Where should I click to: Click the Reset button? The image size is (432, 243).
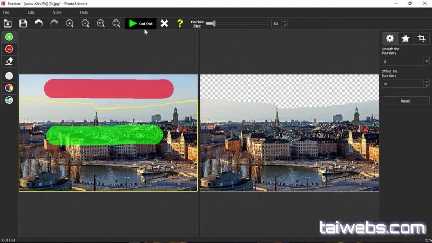pyautogui.click(x=405, y=101)
